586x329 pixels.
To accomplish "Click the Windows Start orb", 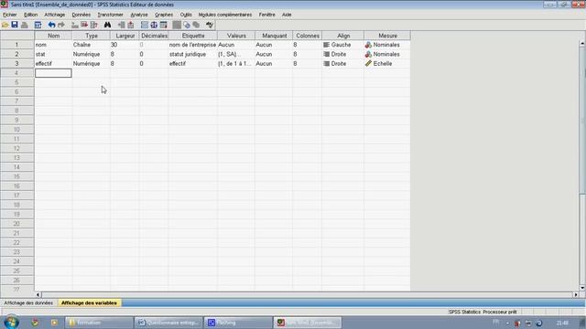I will [11, 323].
